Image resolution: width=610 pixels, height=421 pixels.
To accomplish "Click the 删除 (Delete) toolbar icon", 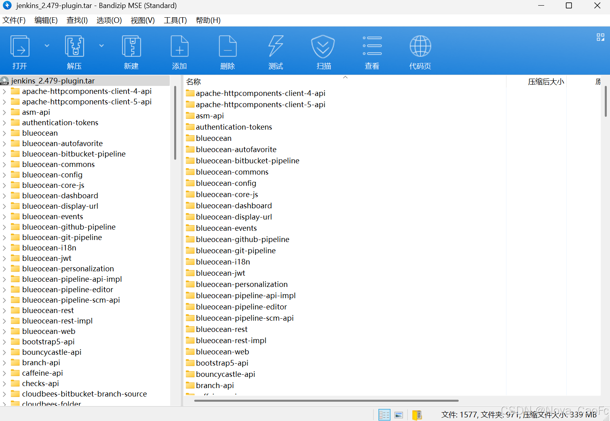I will 228,46.
